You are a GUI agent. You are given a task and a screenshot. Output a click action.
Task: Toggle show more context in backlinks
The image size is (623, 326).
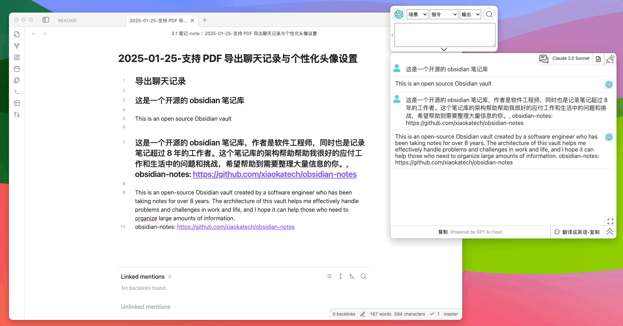pyautogui.click(x=341, y=276)
